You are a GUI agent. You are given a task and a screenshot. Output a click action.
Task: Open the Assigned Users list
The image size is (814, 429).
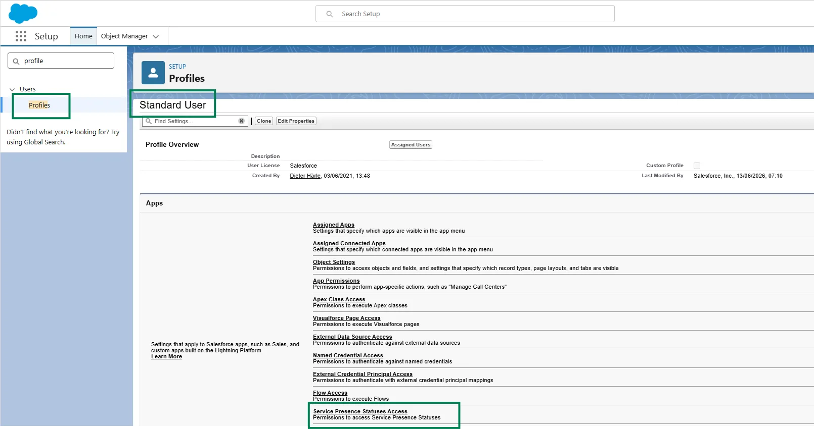(x=411, y=145)
